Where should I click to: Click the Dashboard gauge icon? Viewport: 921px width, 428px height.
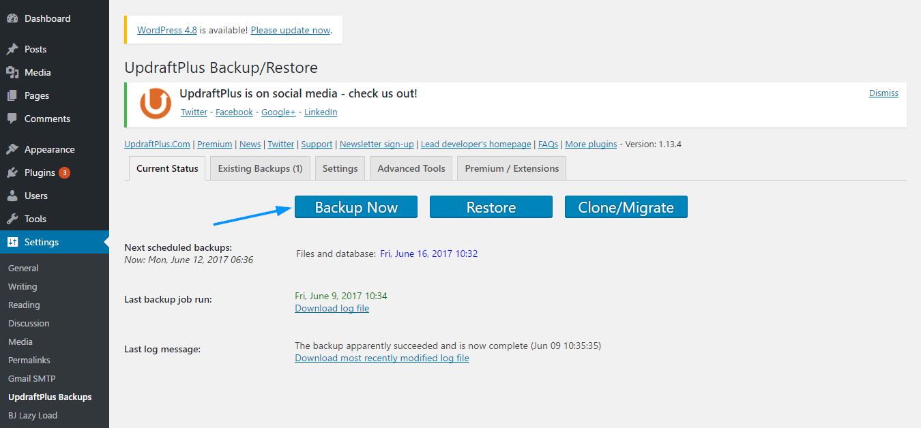[12, 18]
